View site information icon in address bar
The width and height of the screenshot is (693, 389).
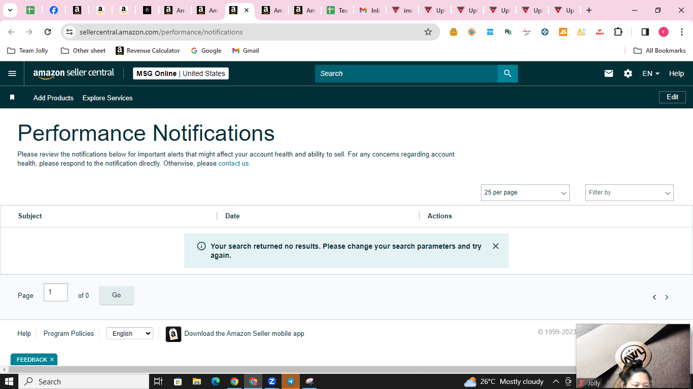(x=70, y=32)
